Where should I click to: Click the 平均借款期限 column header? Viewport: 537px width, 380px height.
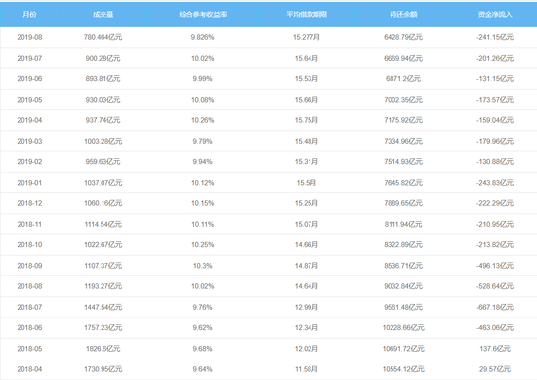tap(307, 14)
